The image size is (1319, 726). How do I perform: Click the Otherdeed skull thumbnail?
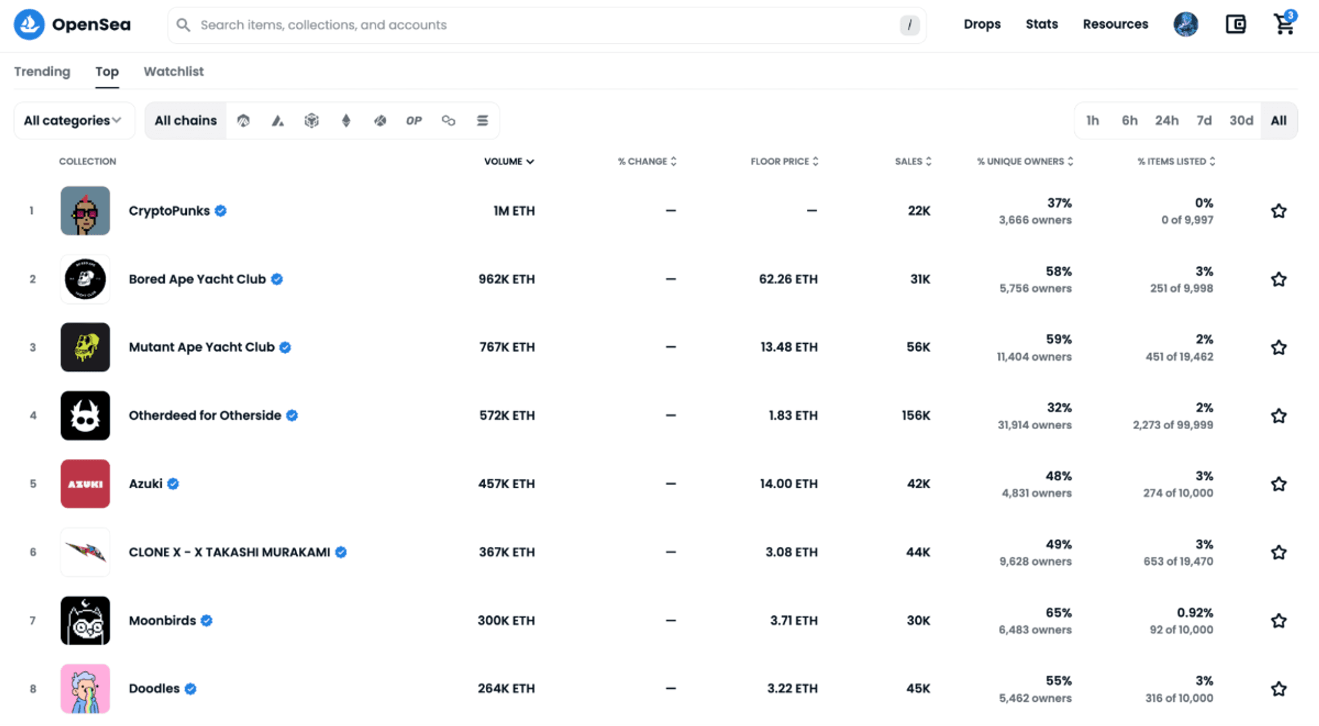click(85, 416)
